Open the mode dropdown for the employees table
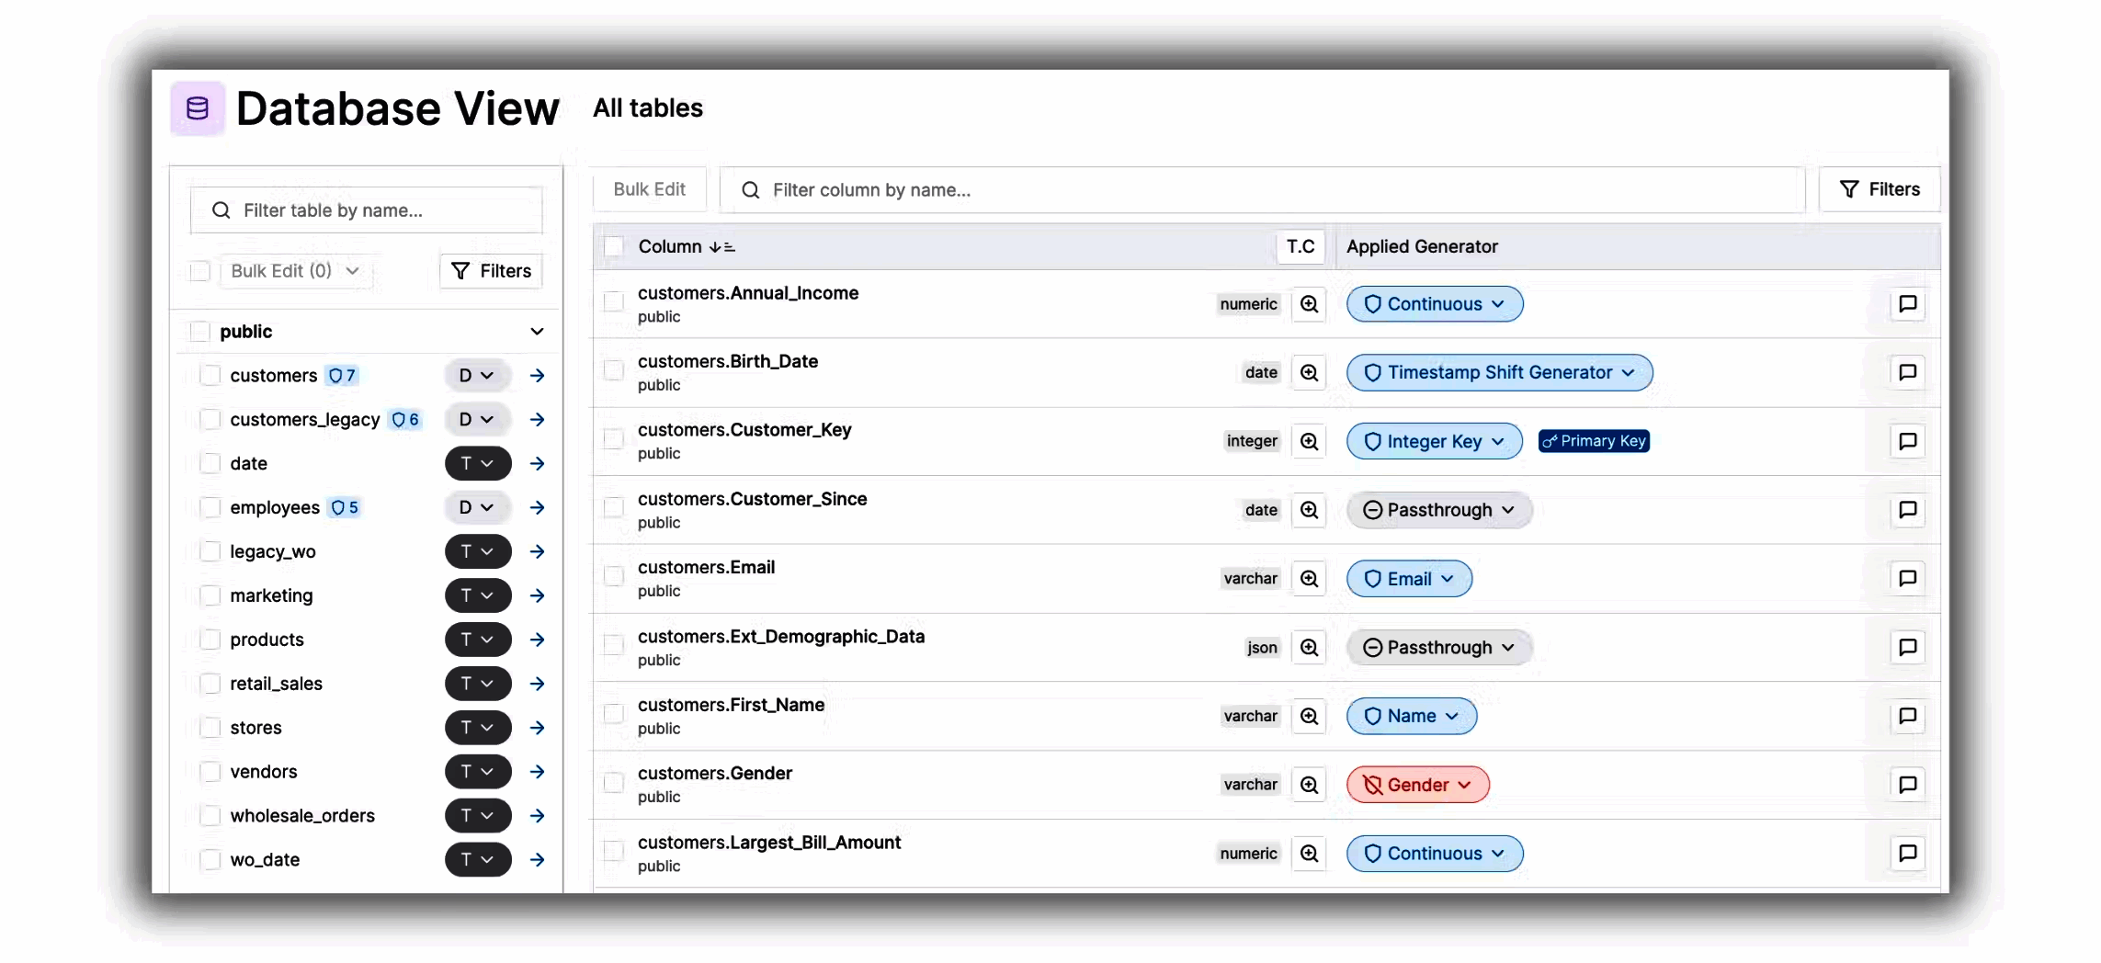Viewport: 2101px width, 963px height. tap(477, 507)
